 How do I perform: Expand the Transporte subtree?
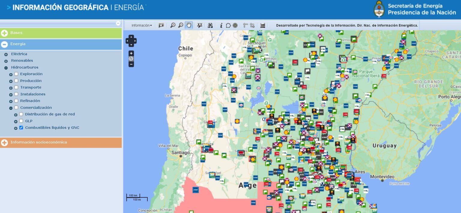[x=11, y=88]
